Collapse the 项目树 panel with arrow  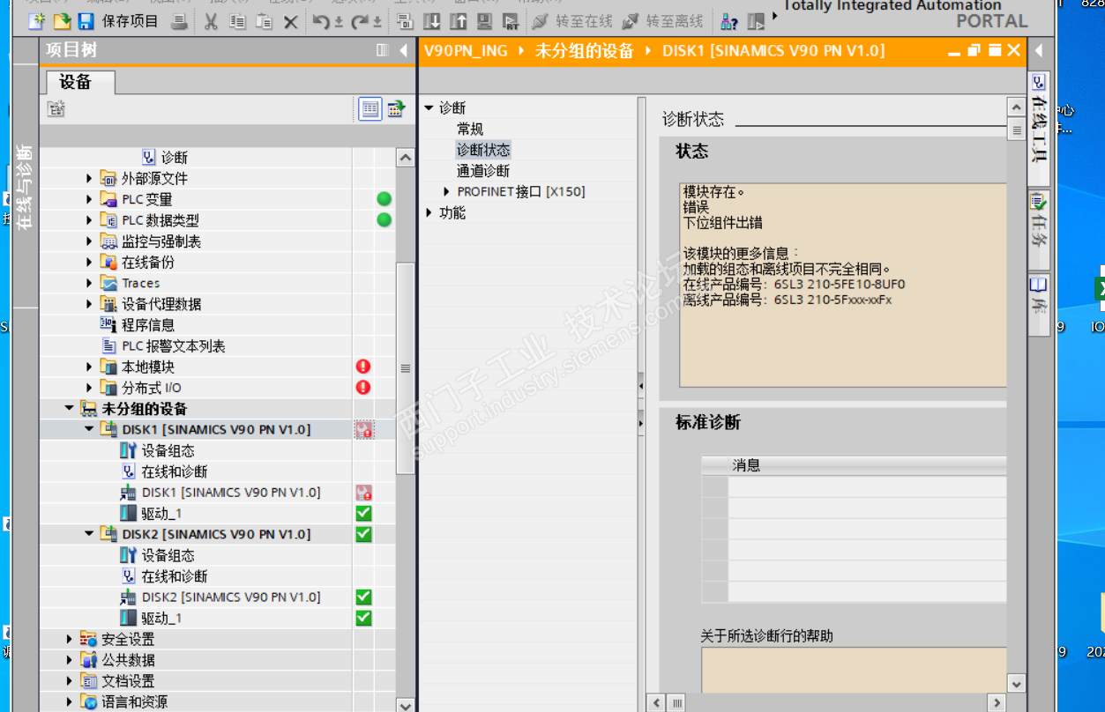click(x=404, y=50)
